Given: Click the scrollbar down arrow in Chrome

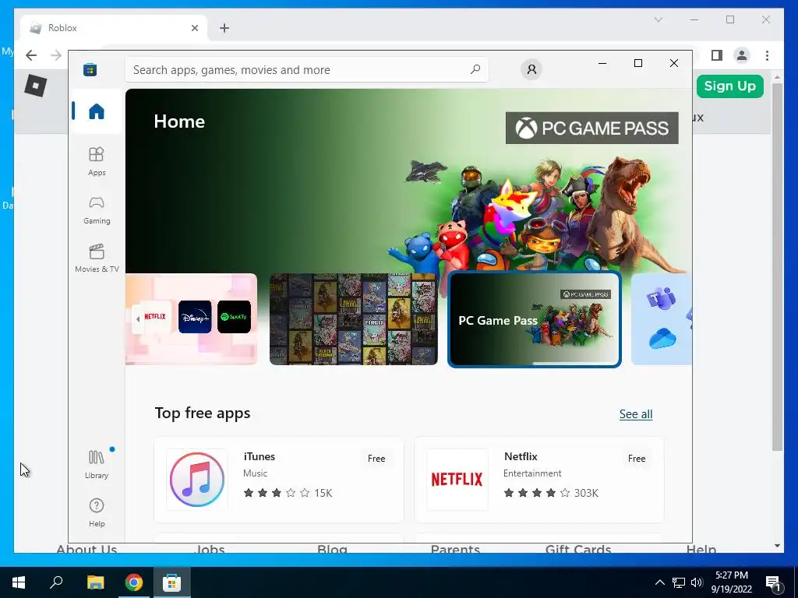Looking at the screenshot, I should (777, 546).
